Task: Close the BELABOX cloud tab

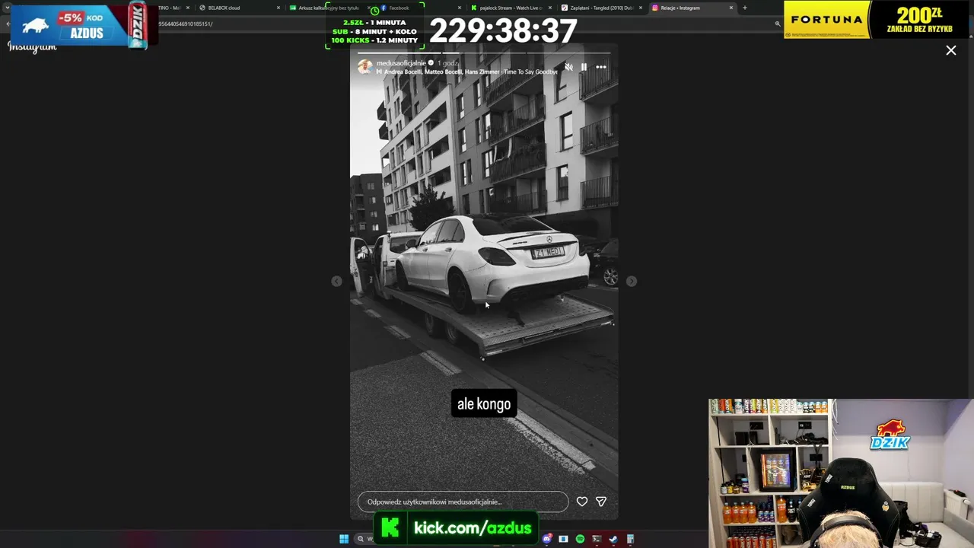Action: click(279, 8)
